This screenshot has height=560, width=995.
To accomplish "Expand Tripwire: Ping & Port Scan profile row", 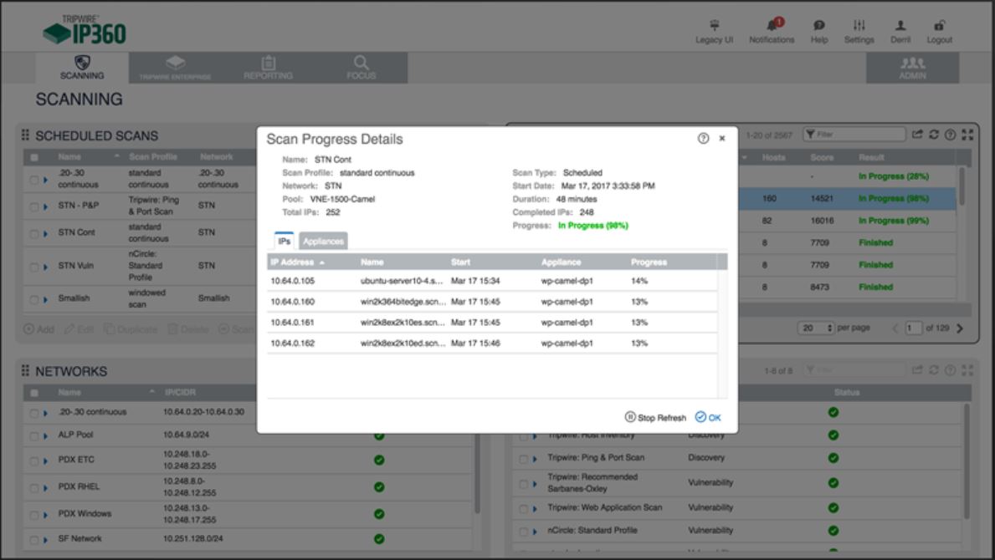I will [x=535, y=459].
